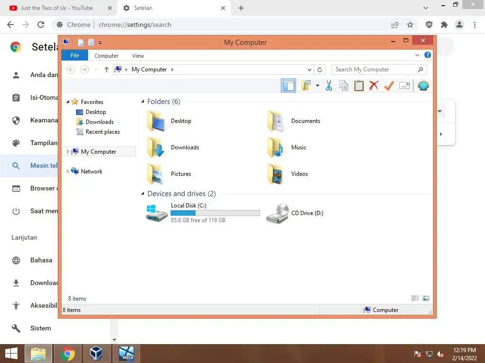The width and height of the screenshot is (485, 363).
Task: Go forward in My Computer explorer
Action: point(84,69)
